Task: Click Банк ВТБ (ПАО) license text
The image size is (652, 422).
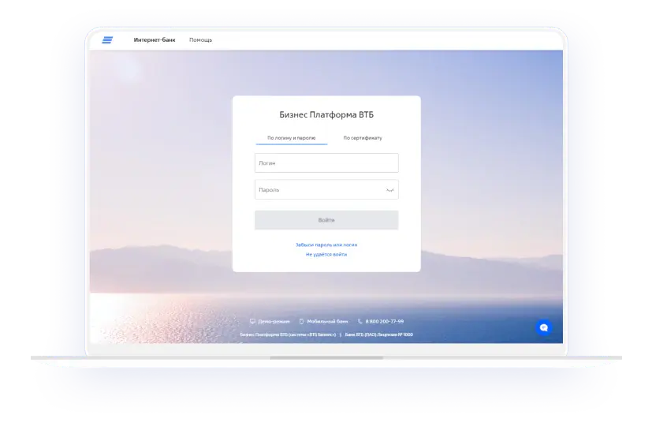Action: pyautogui.click(x=378, y=334)
